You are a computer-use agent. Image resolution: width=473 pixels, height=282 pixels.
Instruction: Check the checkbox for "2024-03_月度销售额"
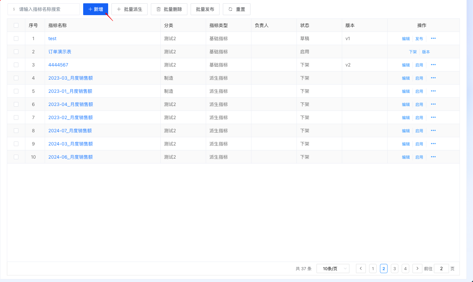pos(16,143)
